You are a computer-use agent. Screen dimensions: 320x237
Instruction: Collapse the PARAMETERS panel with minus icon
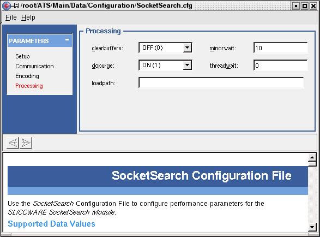(67, 40)
